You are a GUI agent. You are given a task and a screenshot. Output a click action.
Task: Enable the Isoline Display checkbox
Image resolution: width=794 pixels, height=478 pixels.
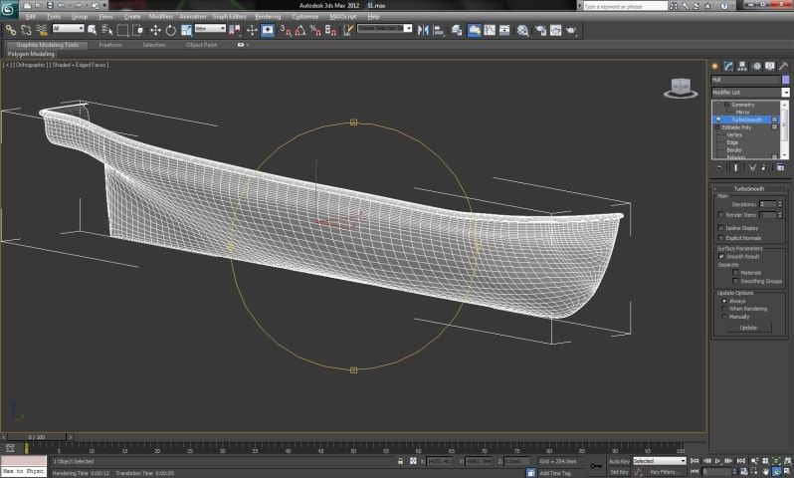721,228
